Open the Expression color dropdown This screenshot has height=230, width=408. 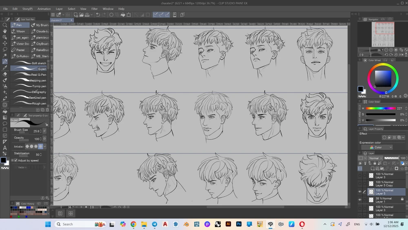pyautogui.click(x=380, y=147)
